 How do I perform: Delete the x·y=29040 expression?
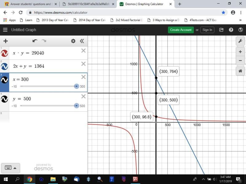pos(83,51)
